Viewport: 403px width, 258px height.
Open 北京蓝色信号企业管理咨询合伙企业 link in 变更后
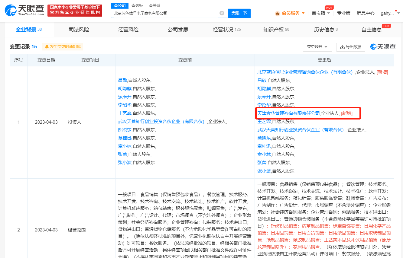[305, 72]
